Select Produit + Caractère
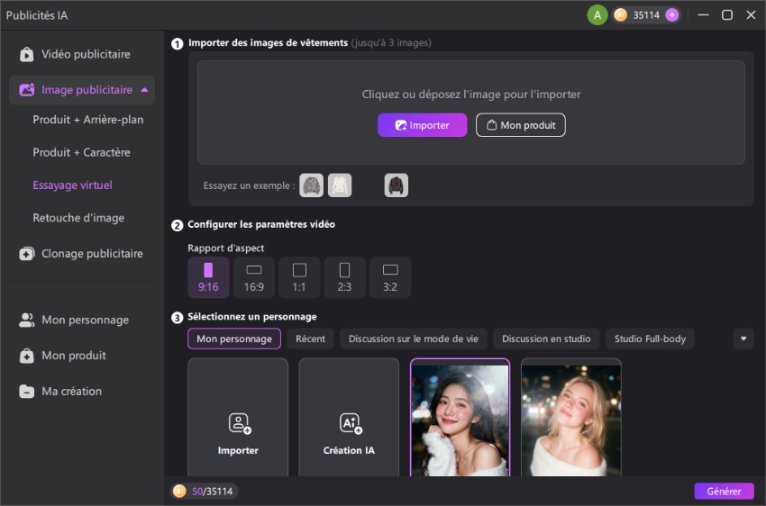Screen dimensions: 766x506 [x=82, y=152]
